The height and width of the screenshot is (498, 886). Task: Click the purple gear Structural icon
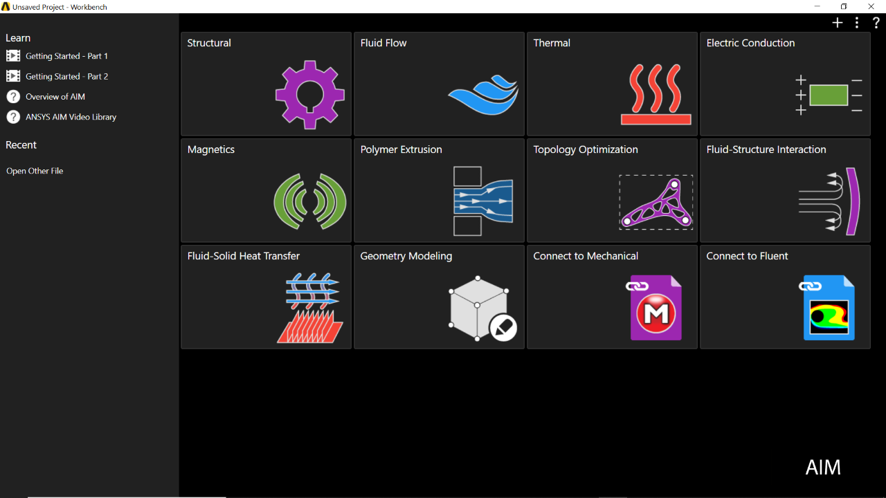310,95
